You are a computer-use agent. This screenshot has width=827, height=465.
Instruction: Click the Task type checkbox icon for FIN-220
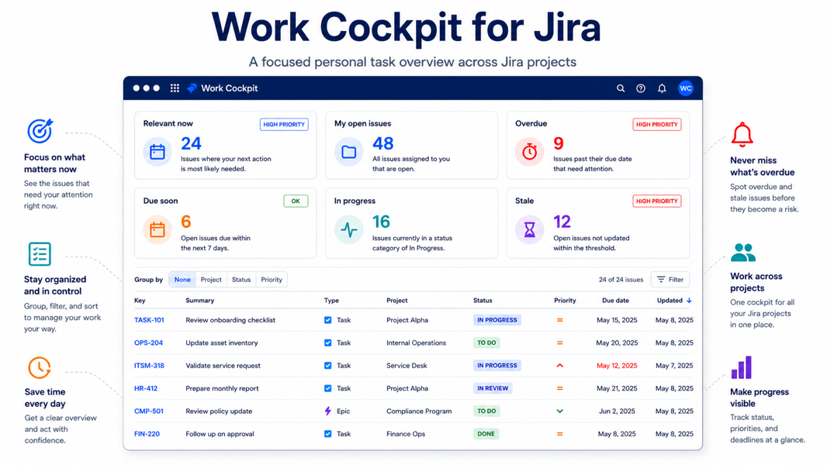[x=327, y=434]
